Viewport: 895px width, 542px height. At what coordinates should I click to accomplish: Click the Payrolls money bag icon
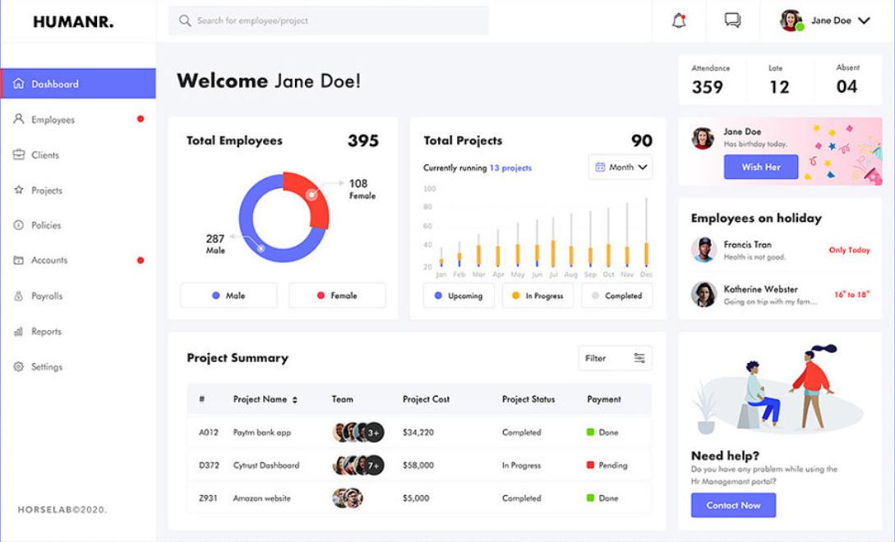coord(18,296)
